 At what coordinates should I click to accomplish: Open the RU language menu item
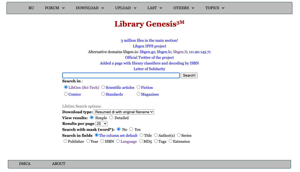coord(31,8)
